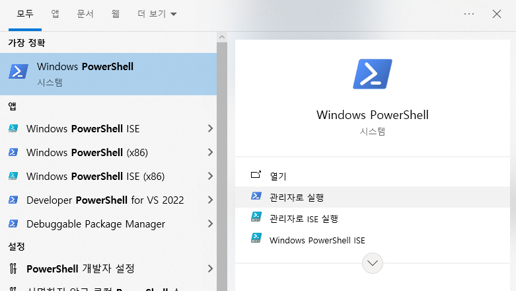Screen dimensions: 516x291
Task: Expand the Windows PowerShell ISE (x86) result arrow
Action: click(210, 176)
